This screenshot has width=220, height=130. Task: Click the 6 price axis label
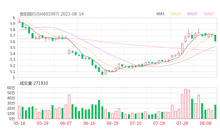pyautogui.click(x=14, y=18)
